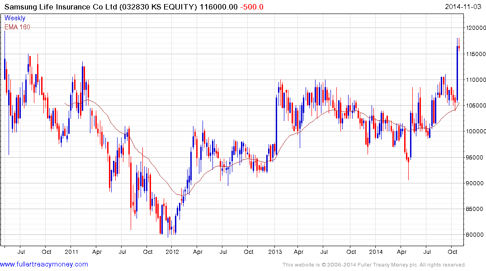
Task: Click the 95000 price axis label
Action: [475, 157]
